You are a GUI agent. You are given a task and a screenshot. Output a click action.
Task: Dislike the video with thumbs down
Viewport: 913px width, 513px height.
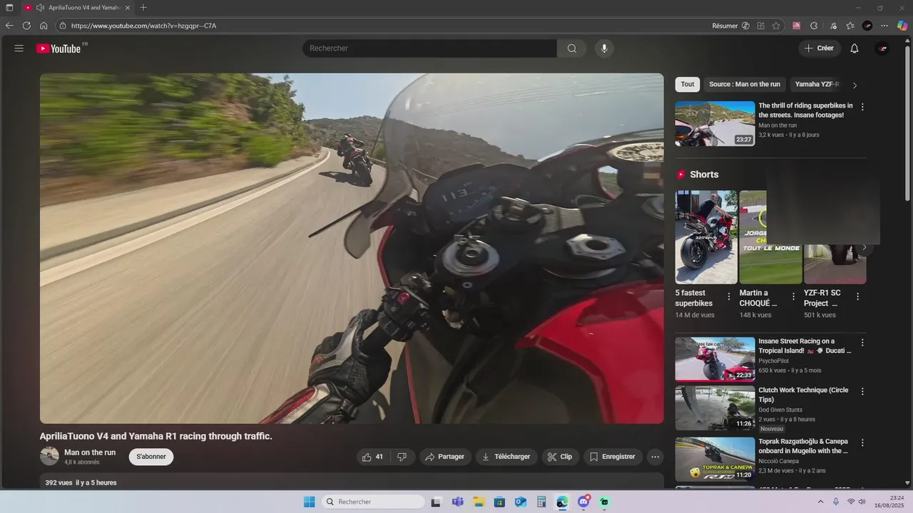(x=402, y=457)
